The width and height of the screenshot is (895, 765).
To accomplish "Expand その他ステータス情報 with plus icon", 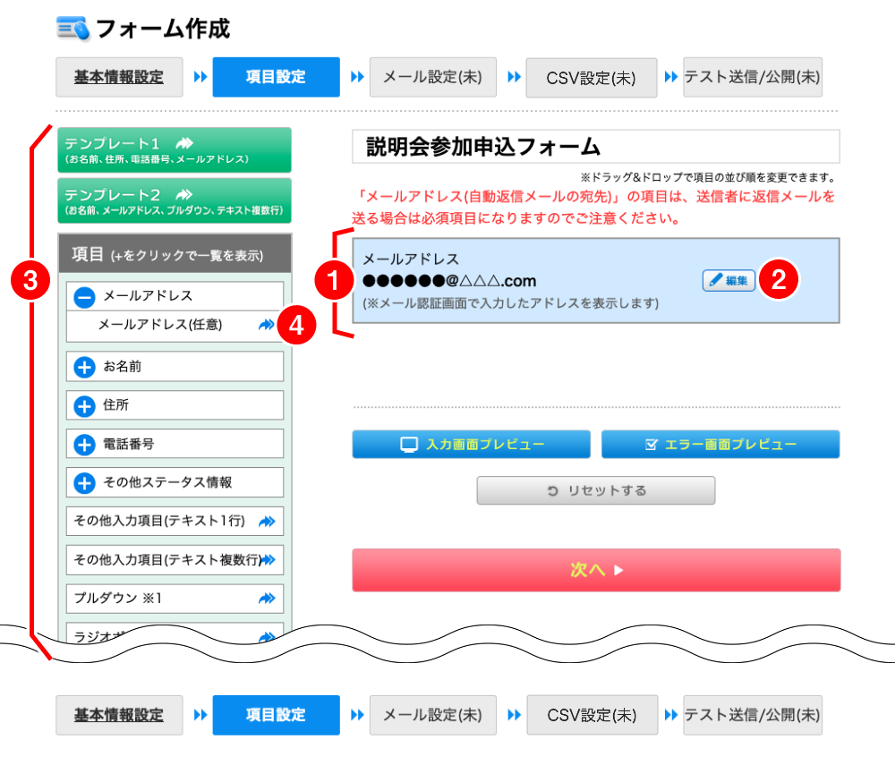I will tap(84, 483).
